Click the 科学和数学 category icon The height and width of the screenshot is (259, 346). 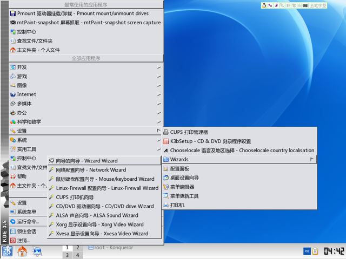click(13, 122)
